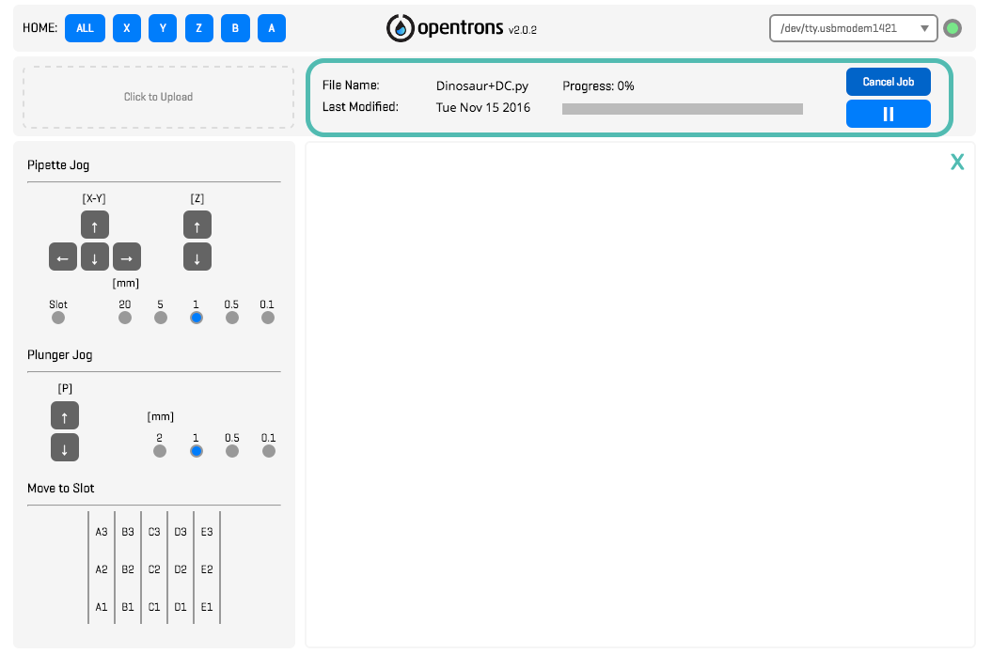Click the upload protocol drop area

[x=158, y=97]
